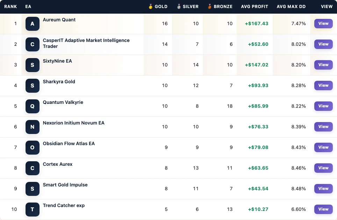337x220 pixels.
Task: Select Nexorion Initium Novum EA name
Action: click(74, 123)
